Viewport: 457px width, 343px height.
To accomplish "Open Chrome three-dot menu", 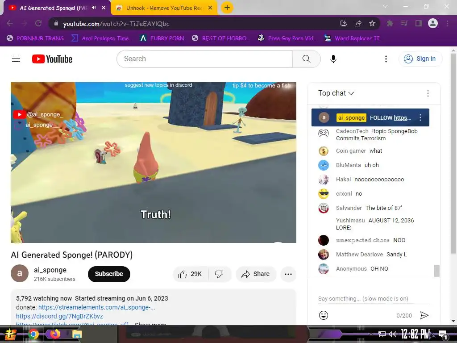I will click(447, 23).
